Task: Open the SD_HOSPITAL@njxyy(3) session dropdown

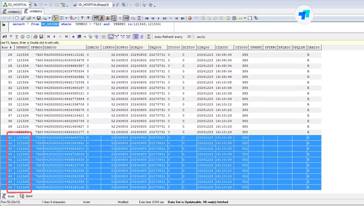Action: coord(113,5)
